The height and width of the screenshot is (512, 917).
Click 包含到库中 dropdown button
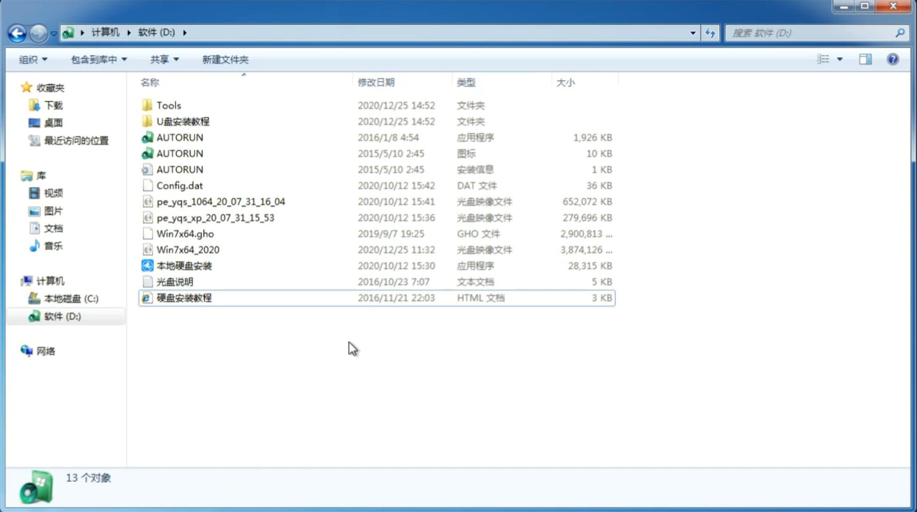pyautogui.click(x=97, y=58)
